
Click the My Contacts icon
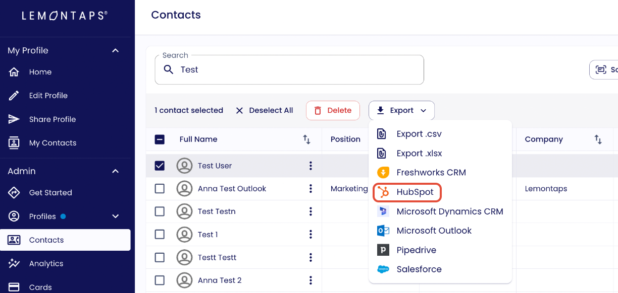[14, 143]
